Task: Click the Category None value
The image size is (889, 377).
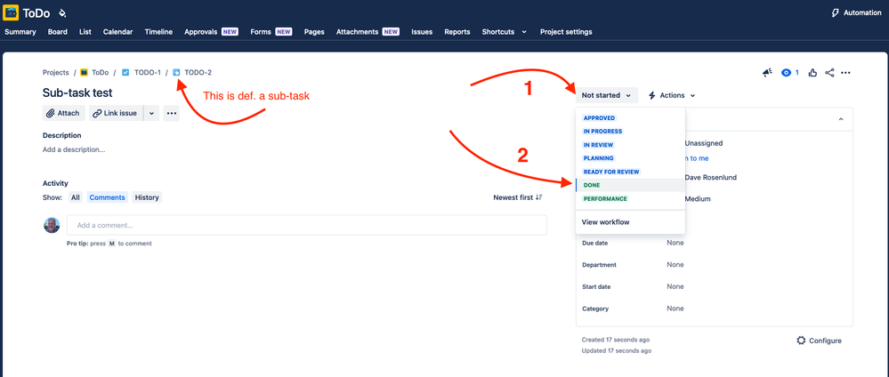Action: (x=675, y=309)
